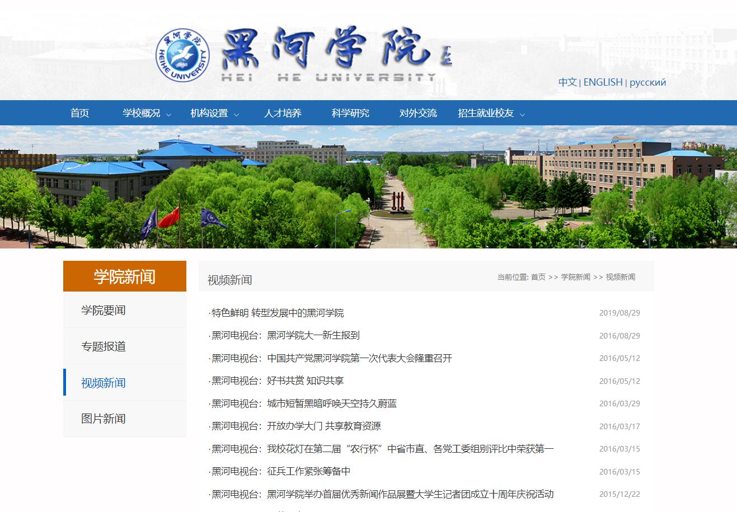The image size is (737, 512).
Task: Select the 中文 language link
Action: point(567,82)
